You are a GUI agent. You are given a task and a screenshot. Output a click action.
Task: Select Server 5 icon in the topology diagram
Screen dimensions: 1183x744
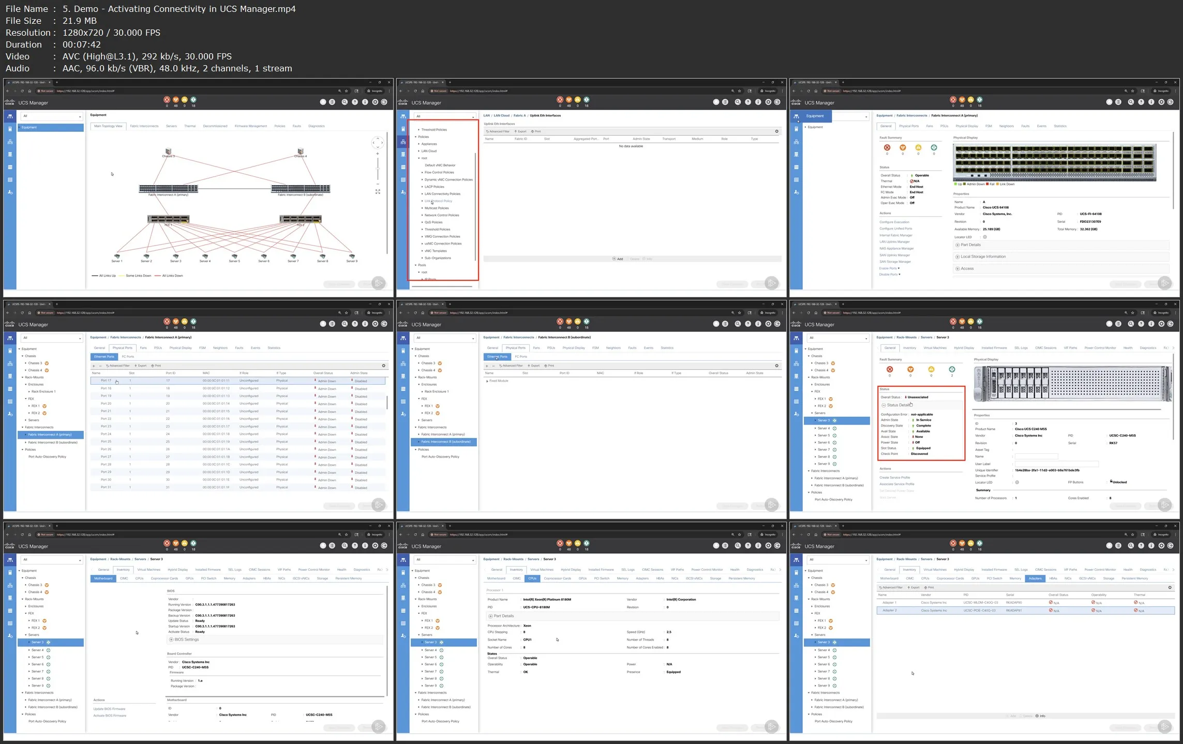234,256
